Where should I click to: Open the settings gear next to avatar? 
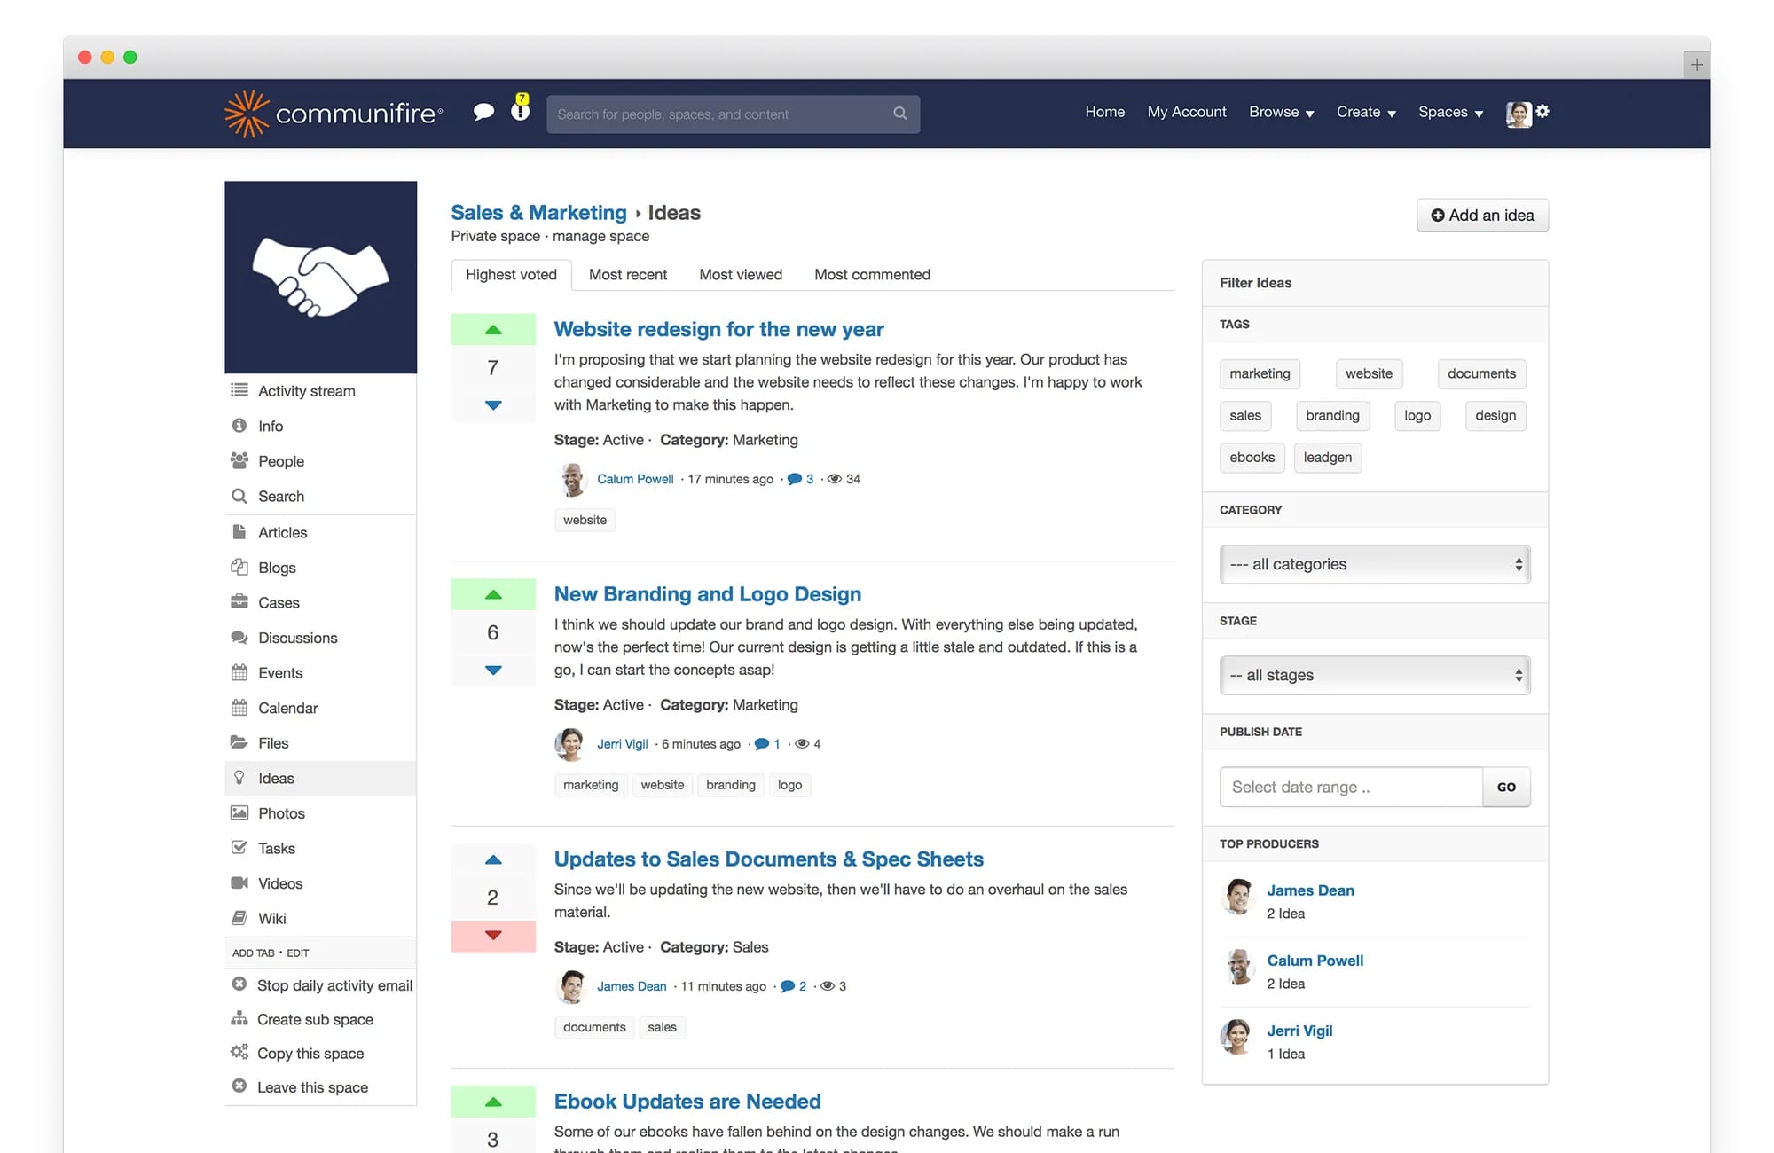click(1542, 111)
